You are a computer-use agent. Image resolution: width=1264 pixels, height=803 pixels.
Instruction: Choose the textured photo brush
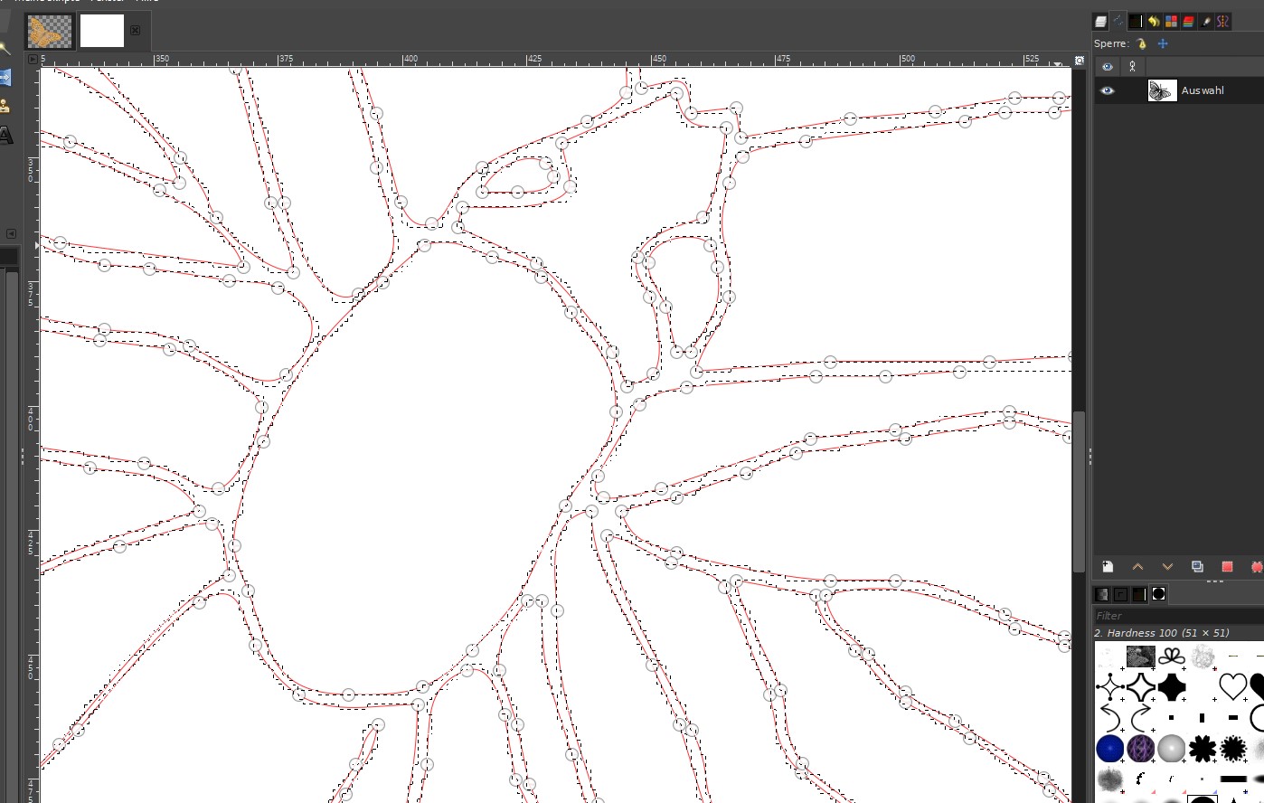1141,657
